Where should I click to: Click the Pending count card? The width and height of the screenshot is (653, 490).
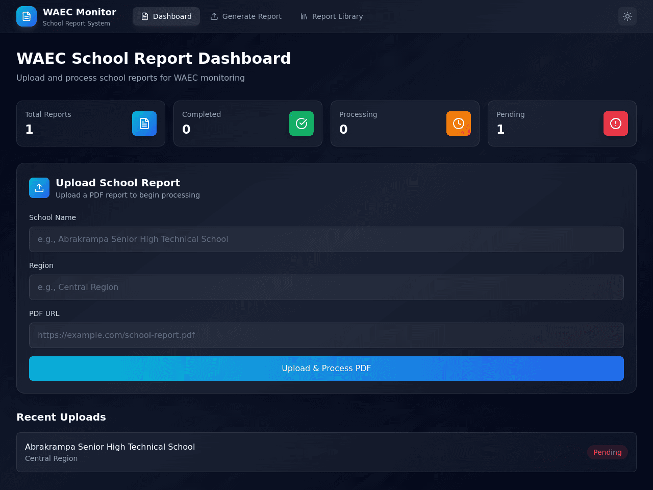point(562,124)
